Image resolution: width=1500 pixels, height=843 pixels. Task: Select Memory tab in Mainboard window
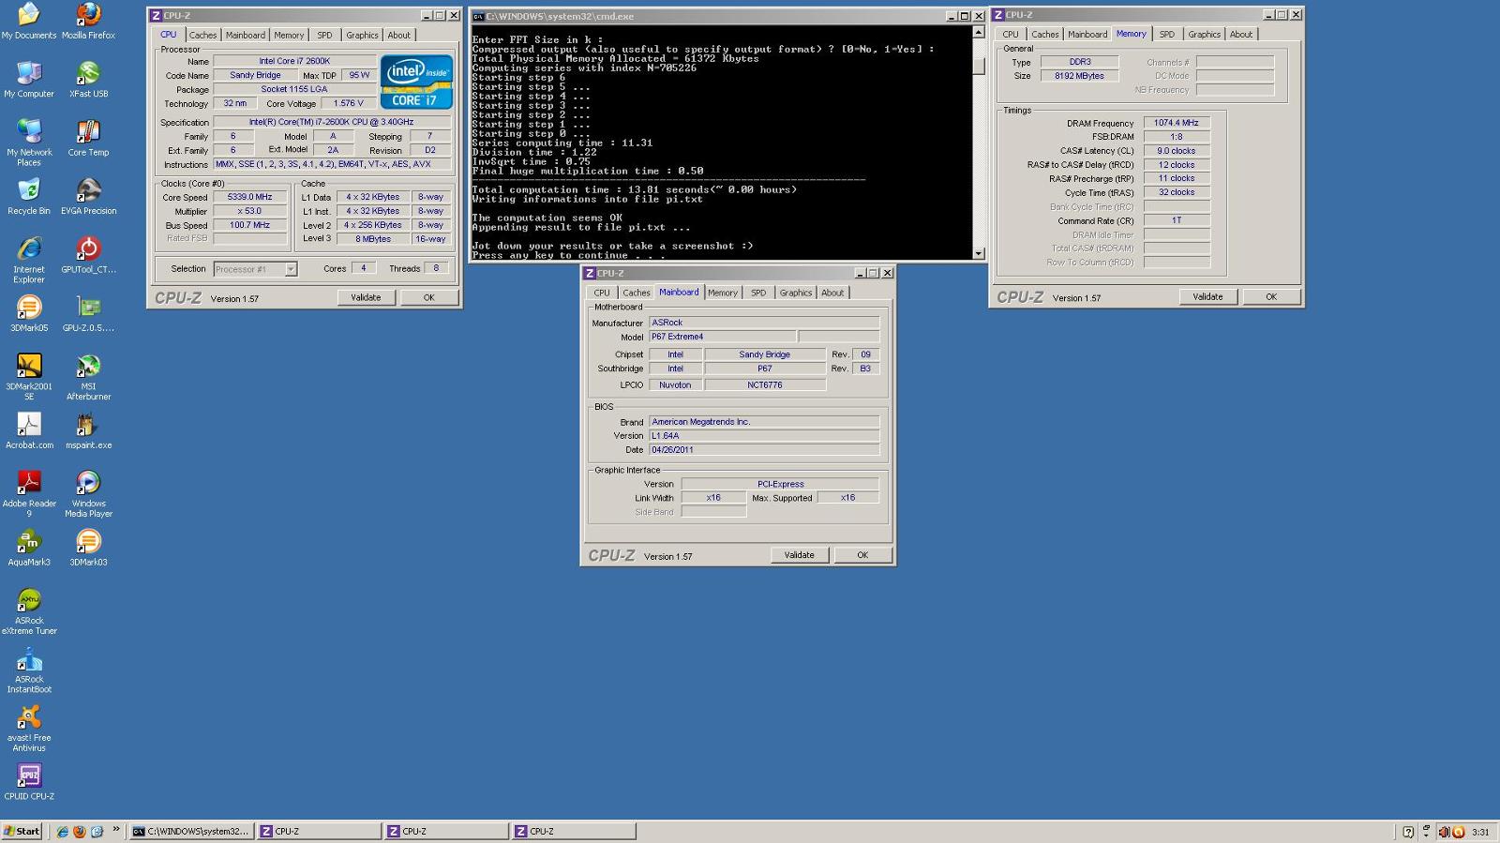click(x=722, y=294)
